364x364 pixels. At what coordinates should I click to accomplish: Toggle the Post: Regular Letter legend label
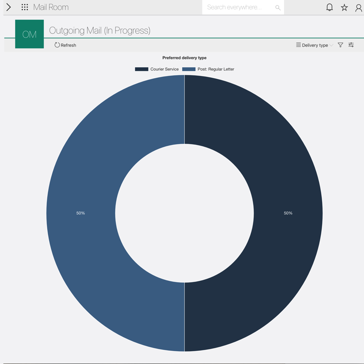(x=216, y=69)
